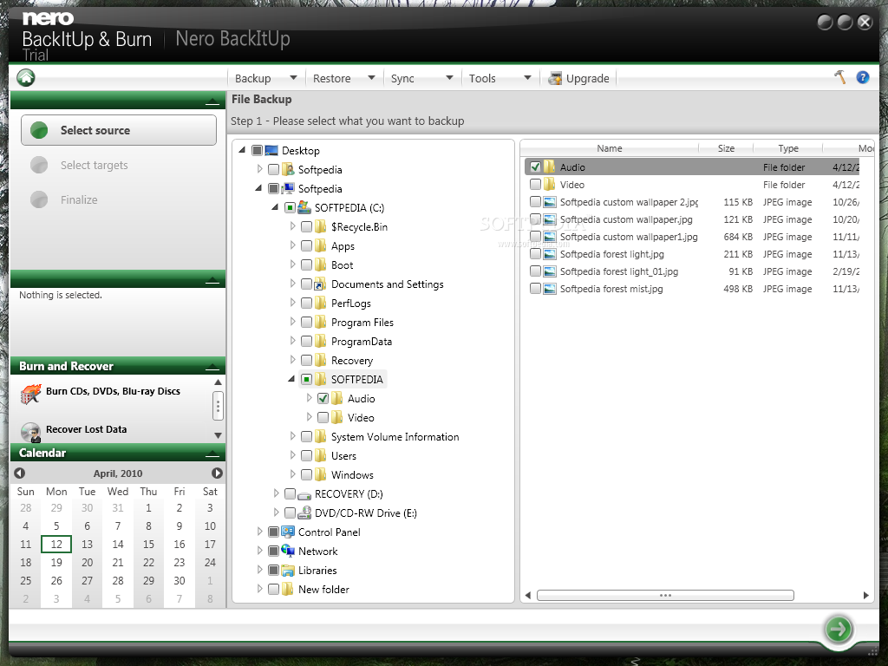Click Recover Lost Data link
Viewport: 888px width, 666px height.
[x=86, y=429]
